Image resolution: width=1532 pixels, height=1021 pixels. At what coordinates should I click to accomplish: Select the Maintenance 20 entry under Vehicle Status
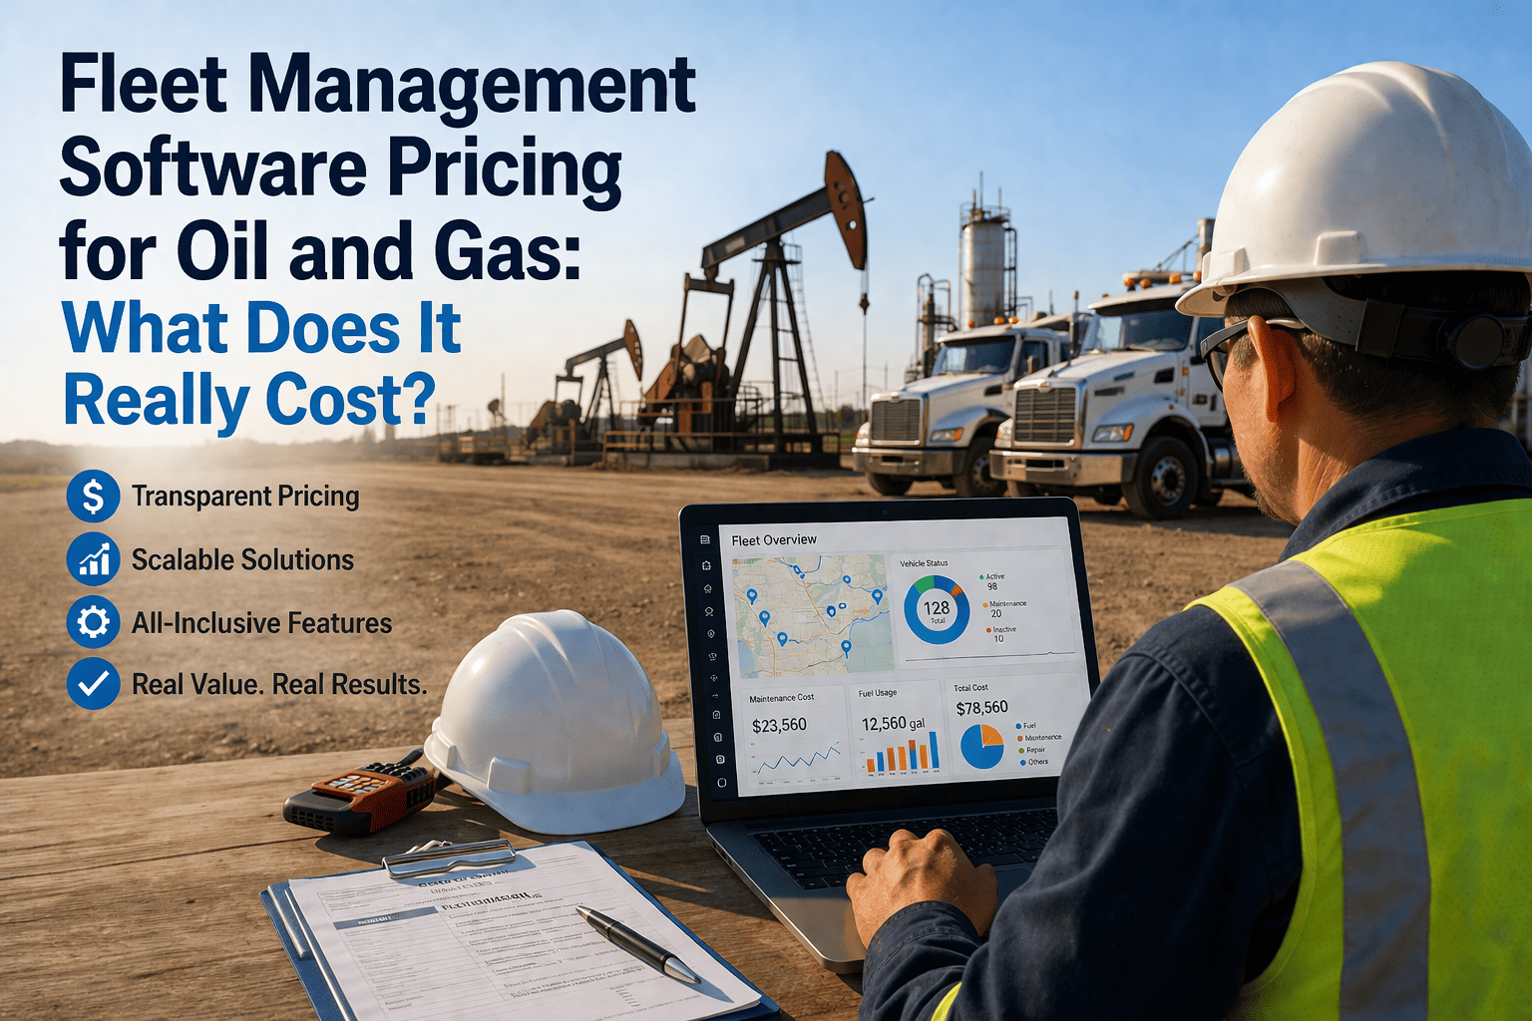pyautogui.click(x=1003, y=608)
